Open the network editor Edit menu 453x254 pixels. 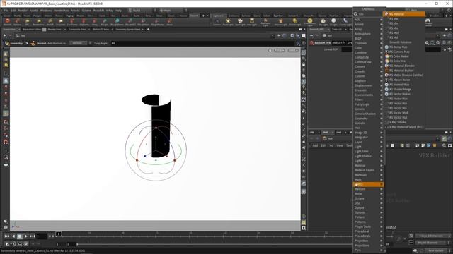click(x=323, y=145)
